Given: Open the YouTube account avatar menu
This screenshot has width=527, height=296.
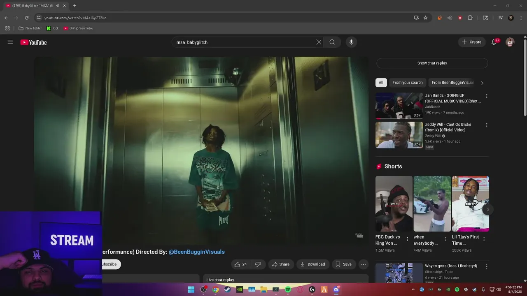Looking at the screenshot, I should 510,42.
